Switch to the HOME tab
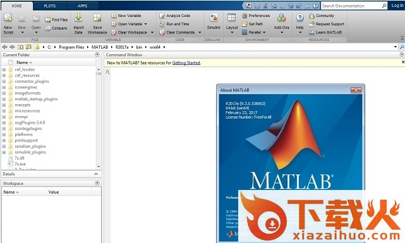 coord(17,6)
